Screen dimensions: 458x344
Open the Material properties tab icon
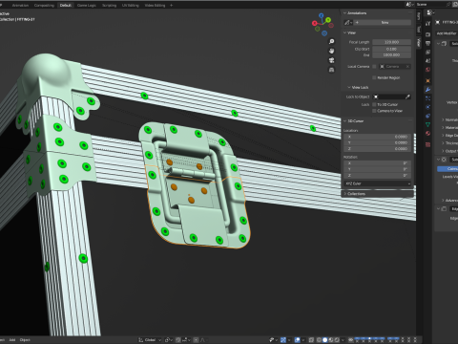(x=428, y=134)
